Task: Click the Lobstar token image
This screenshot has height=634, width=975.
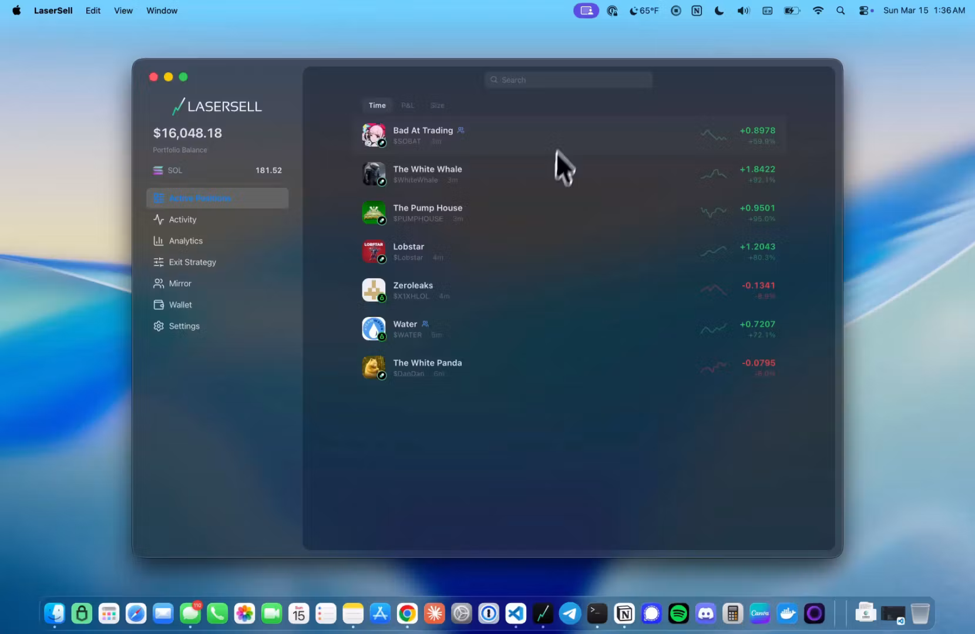Action: click(x=374, y=251)
